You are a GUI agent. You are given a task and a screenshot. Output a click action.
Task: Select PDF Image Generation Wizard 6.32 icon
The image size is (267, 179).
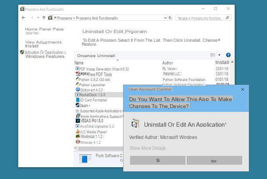coord(77,69)
